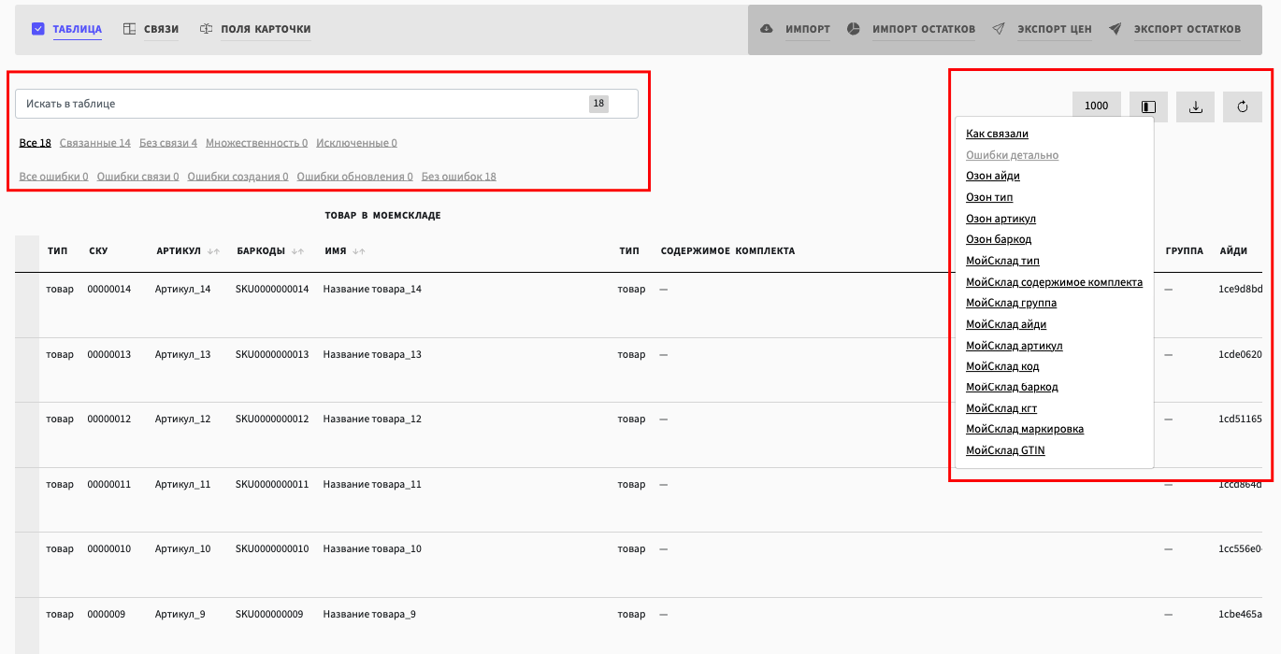This screenshot has height=654, width=1281.
Task: Click the cloud icon beside Импорт
Action: [767, 29]
